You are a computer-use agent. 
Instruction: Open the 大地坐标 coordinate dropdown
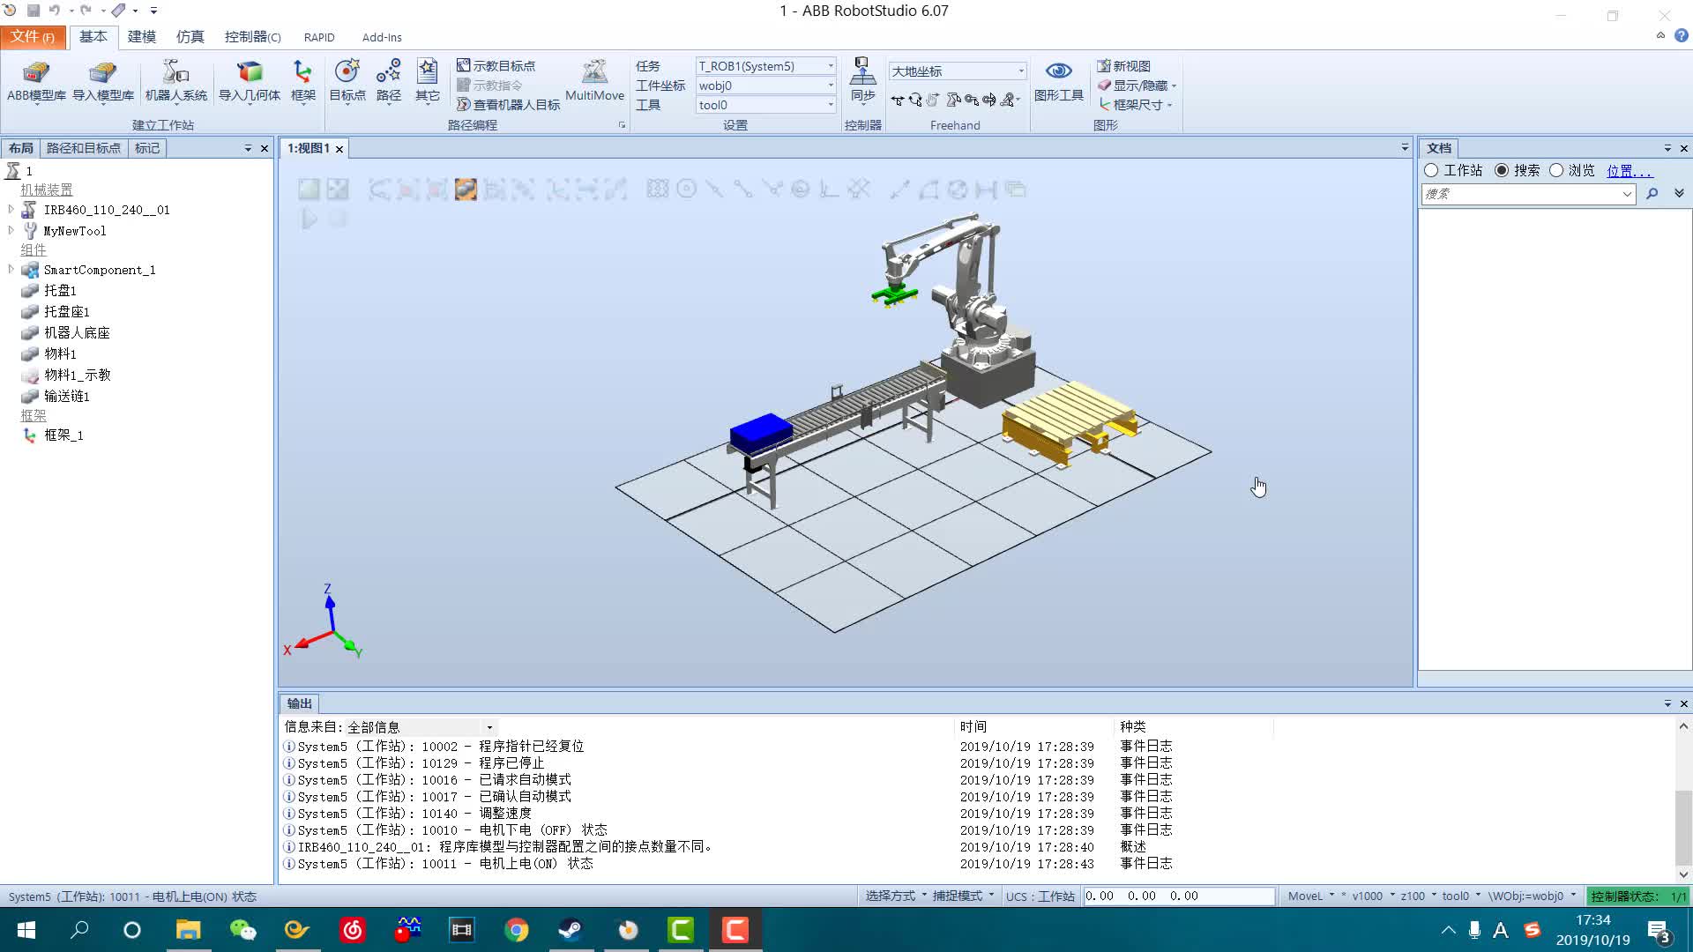pyautogui.click(x=958, y=71)
